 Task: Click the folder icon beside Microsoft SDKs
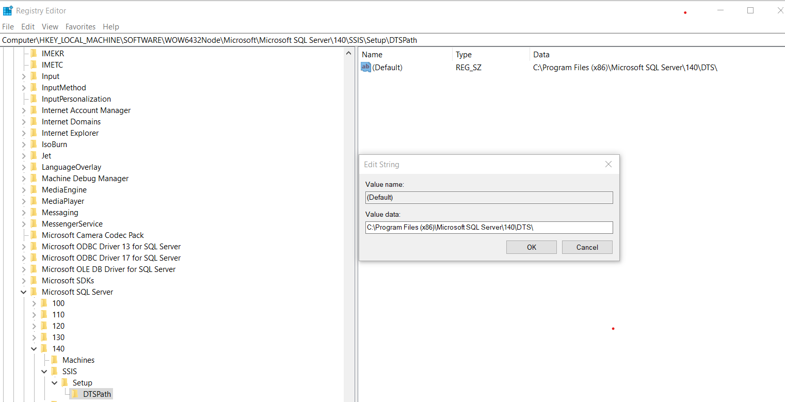34,280
